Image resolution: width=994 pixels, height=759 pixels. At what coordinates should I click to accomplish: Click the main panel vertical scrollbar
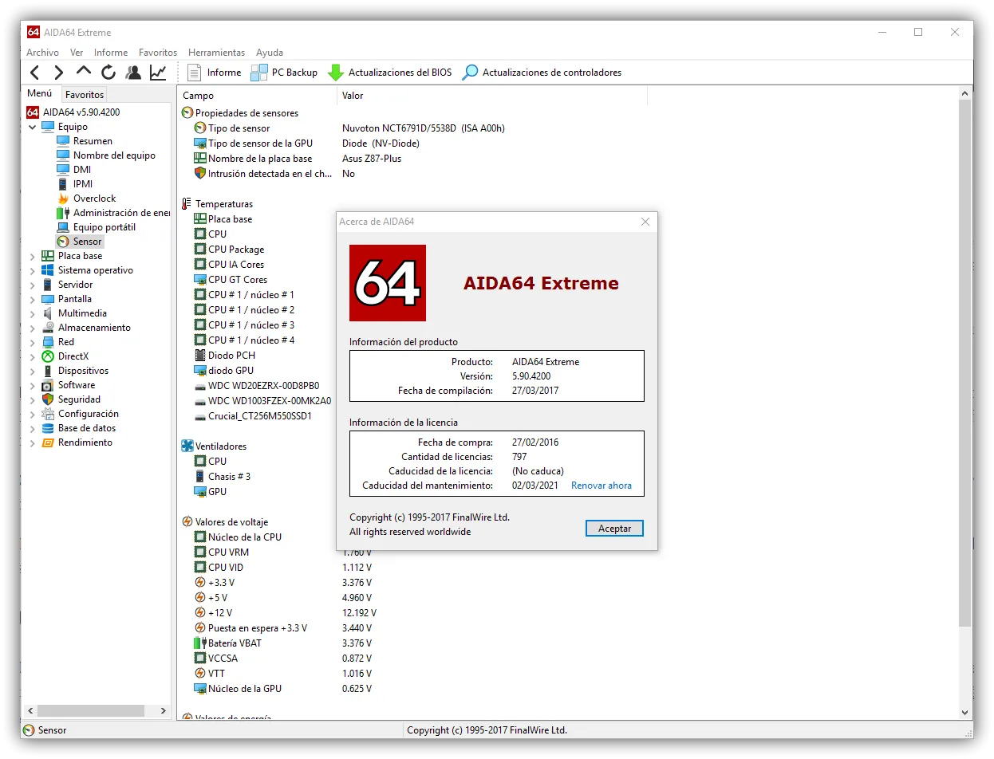(964, 363)
